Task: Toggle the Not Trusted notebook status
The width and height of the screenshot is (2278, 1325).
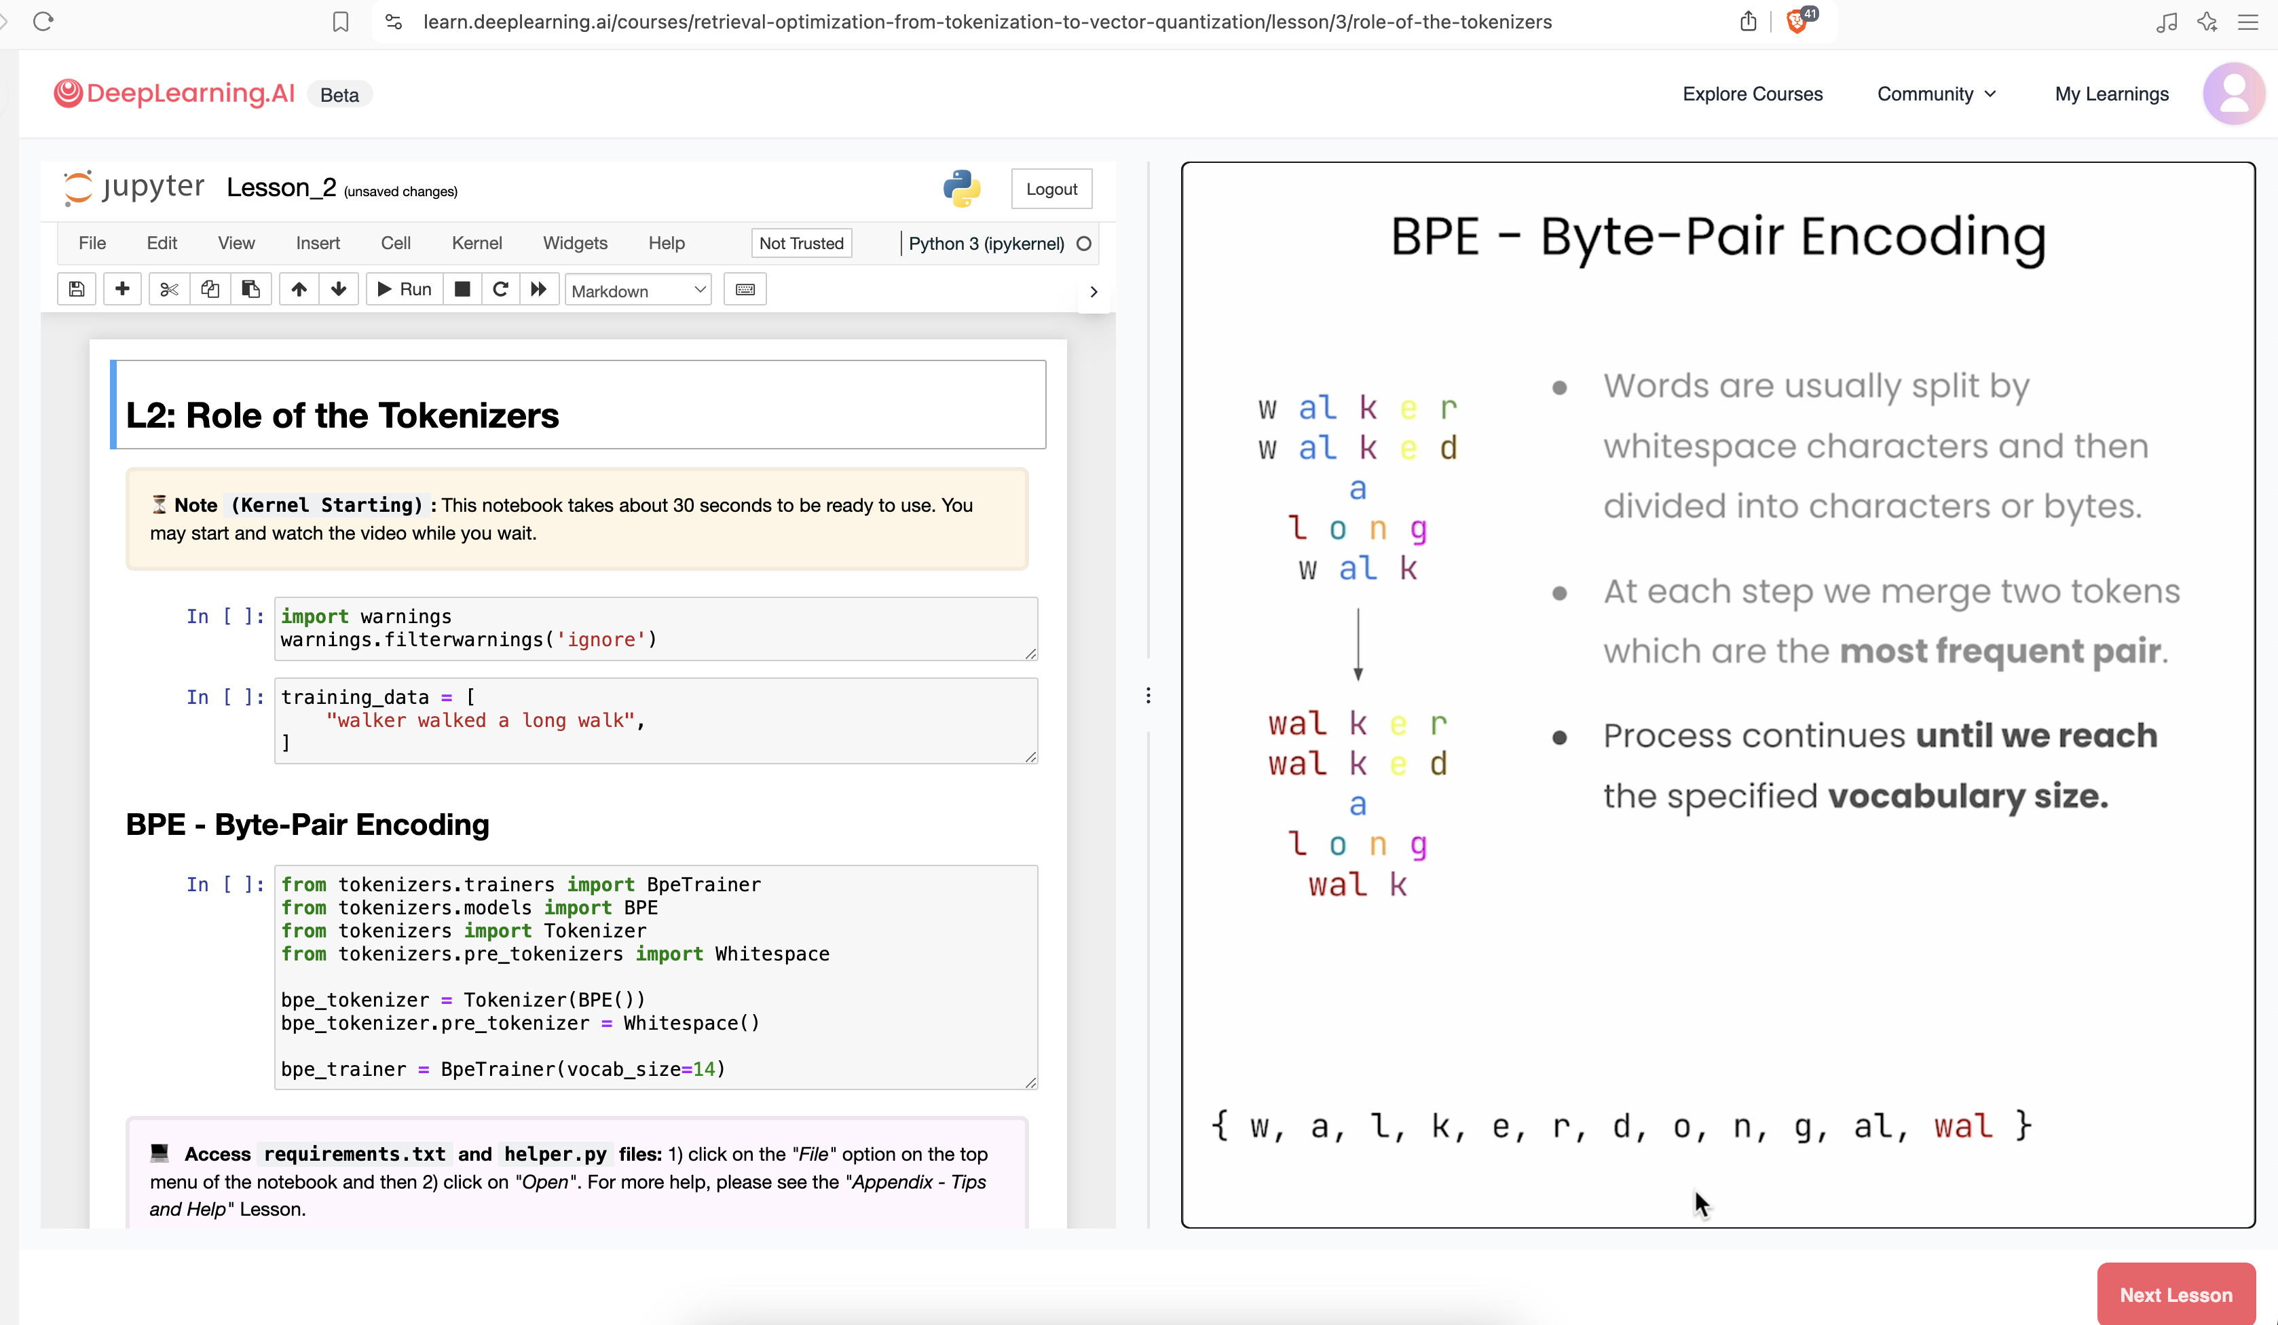Action: (x=801, y=243)
